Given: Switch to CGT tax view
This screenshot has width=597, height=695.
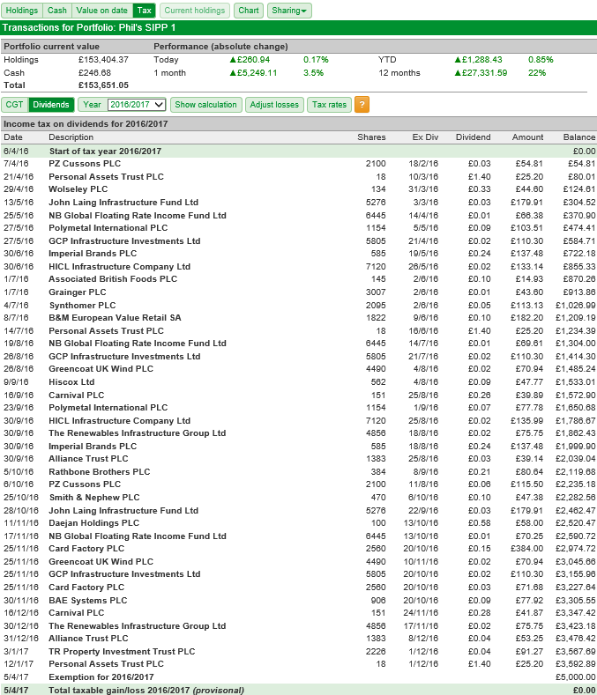Looking at the screenshot, I should click(14, 105).
